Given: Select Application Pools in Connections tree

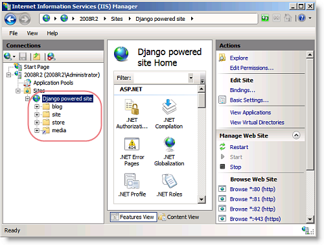Looking at the screenshot, I should coord(53,83).
